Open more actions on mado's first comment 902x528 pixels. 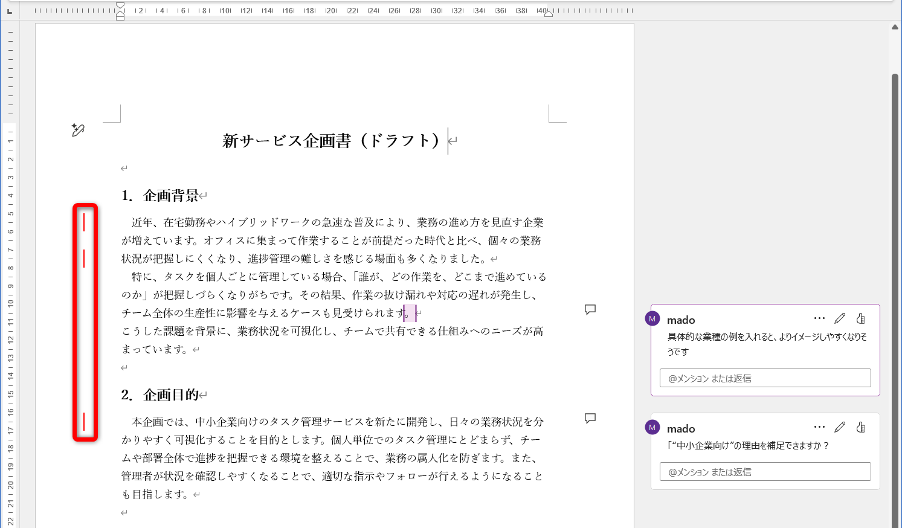point(819,317)
